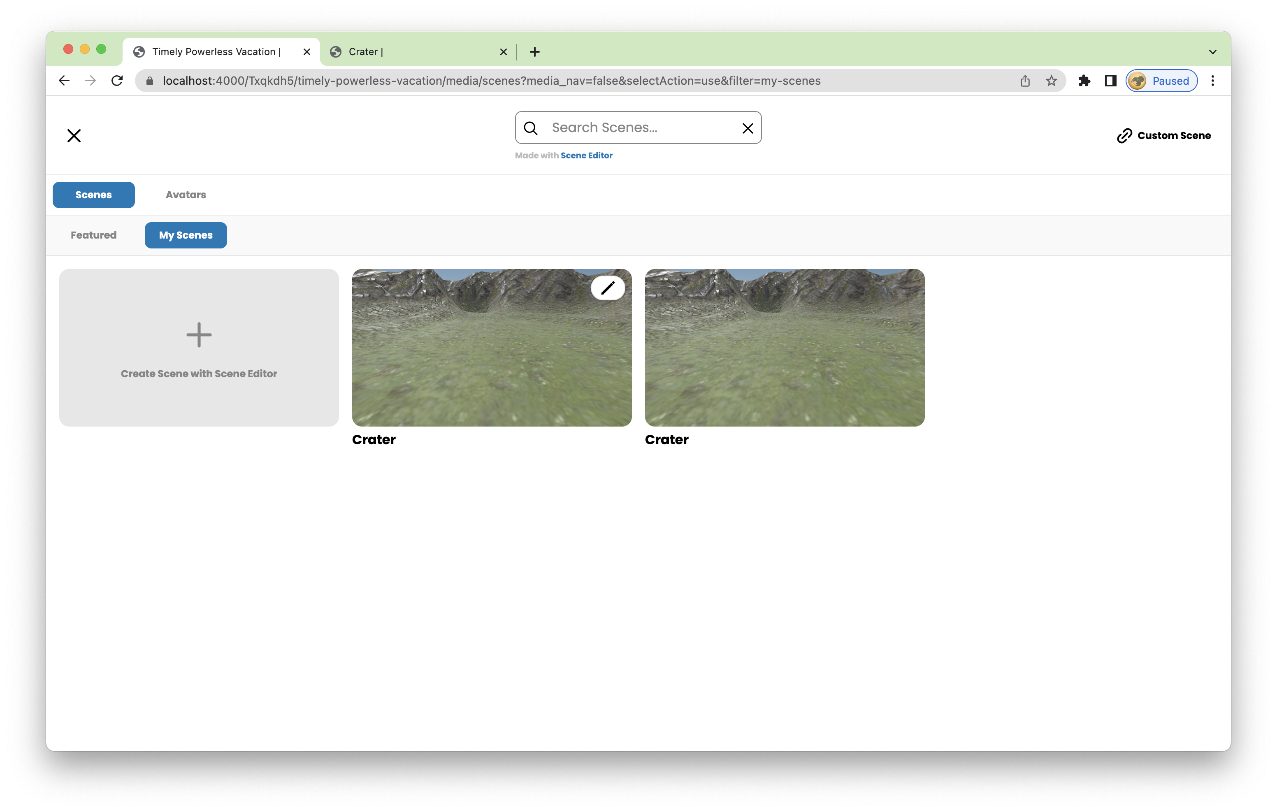Clear the search field with its X icon
This screenshot has height=812, width=1277.
pyautogui.click(x=748, y=128)
